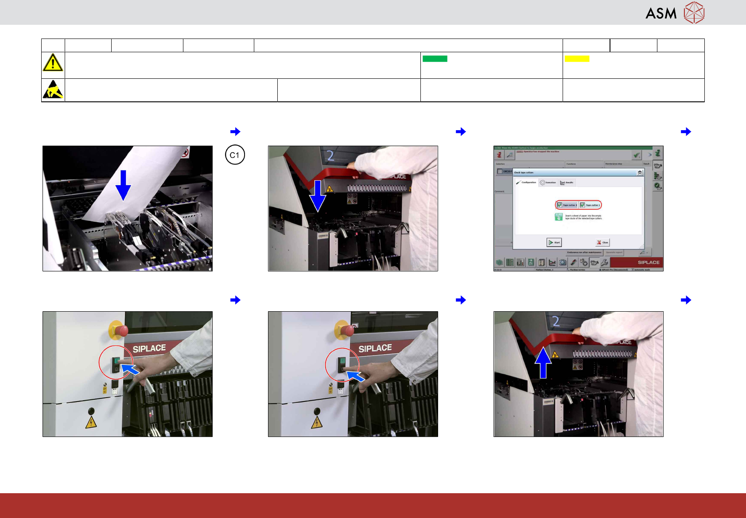The height and width of the screenshot is (518, 746).
Task: Click the yellow warning triangle icon
Action: (53, 62)
